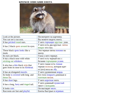Click the cell "Its eyes are black."

(x=19, y=56)
